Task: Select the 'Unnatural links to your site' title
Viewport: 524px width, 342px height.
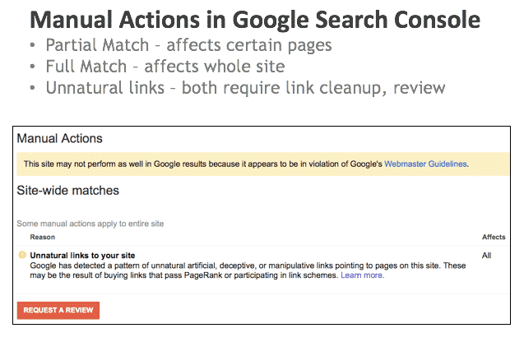Action: [x=82, y=256]
